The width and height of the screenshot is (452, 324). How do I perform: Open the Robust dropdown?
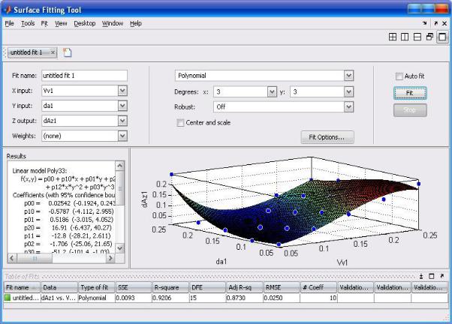point(348,106)
